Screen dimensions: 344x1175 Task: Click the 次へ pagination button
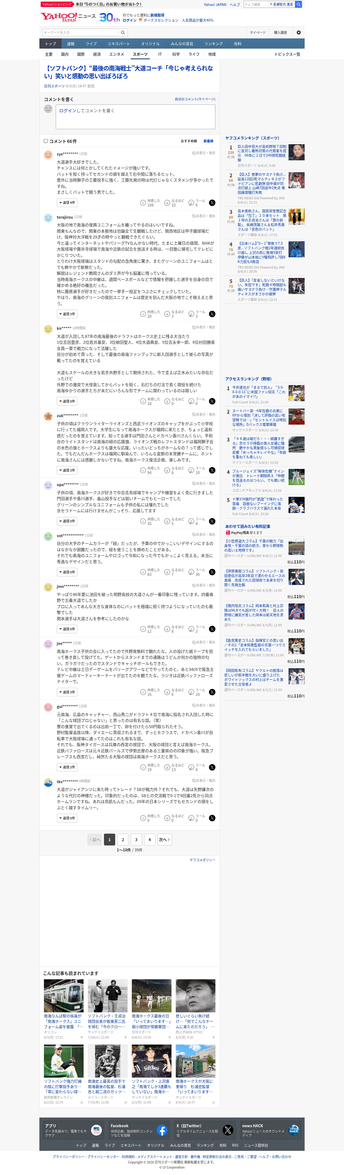click(164, 839)
